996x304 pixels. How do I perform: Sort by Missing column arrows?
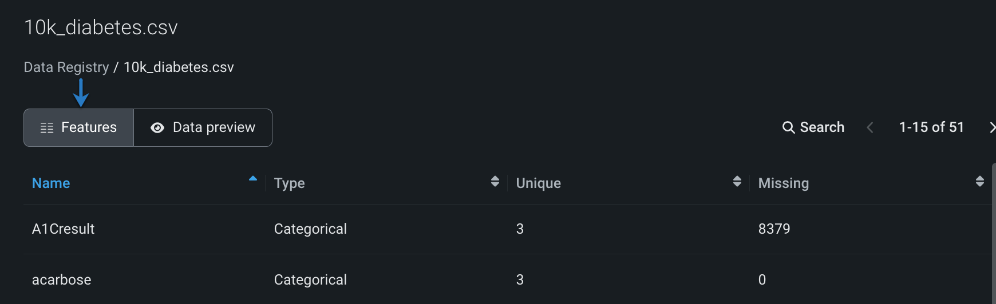980,182
